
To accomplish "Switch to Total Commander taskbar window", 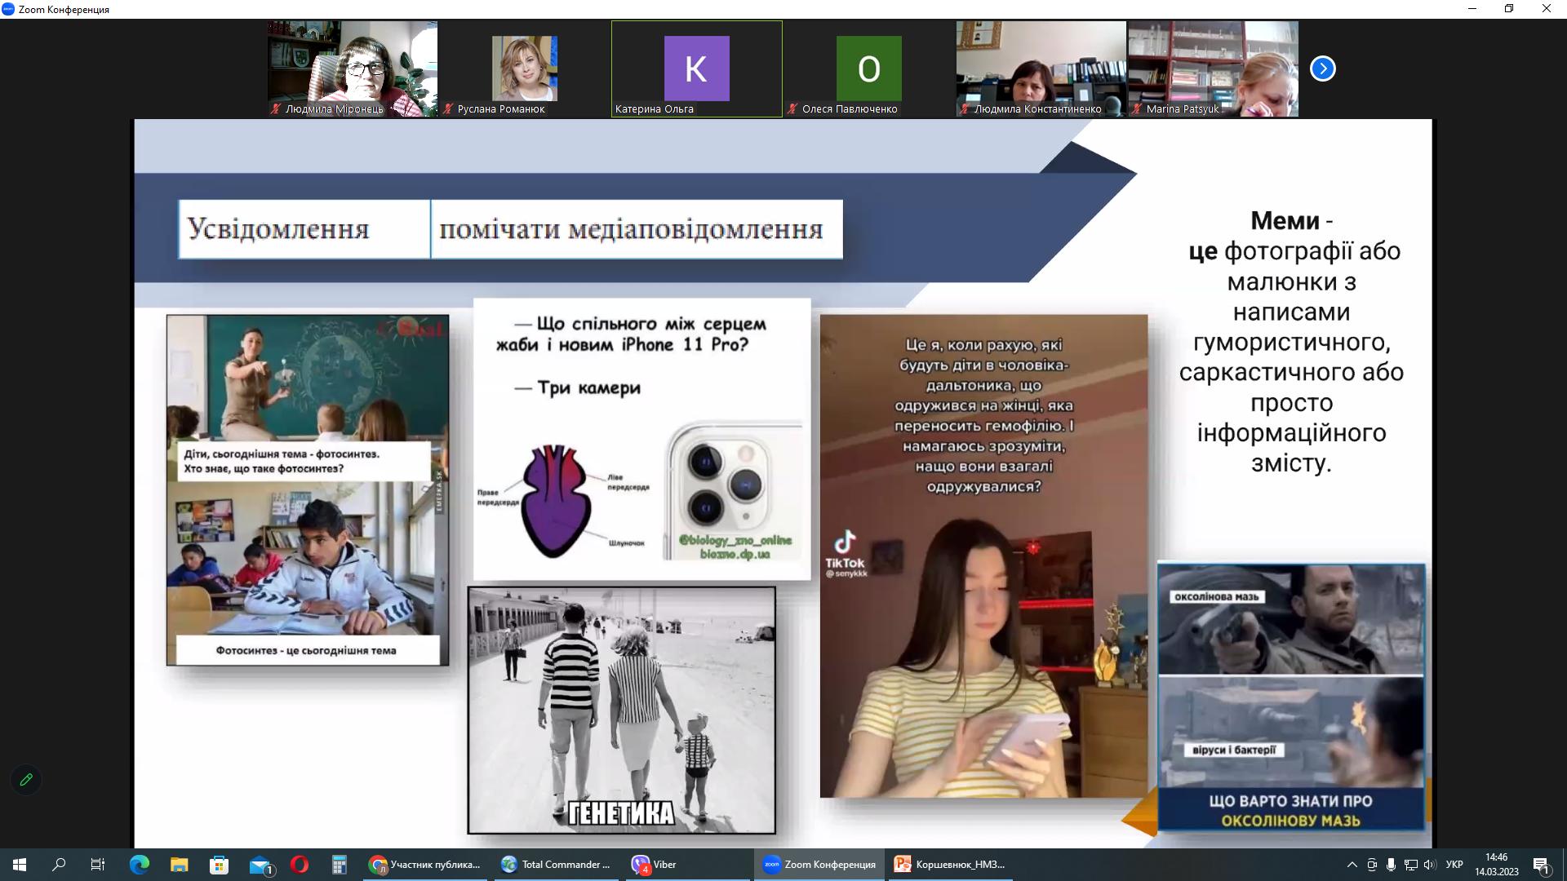I will point(557,864).
